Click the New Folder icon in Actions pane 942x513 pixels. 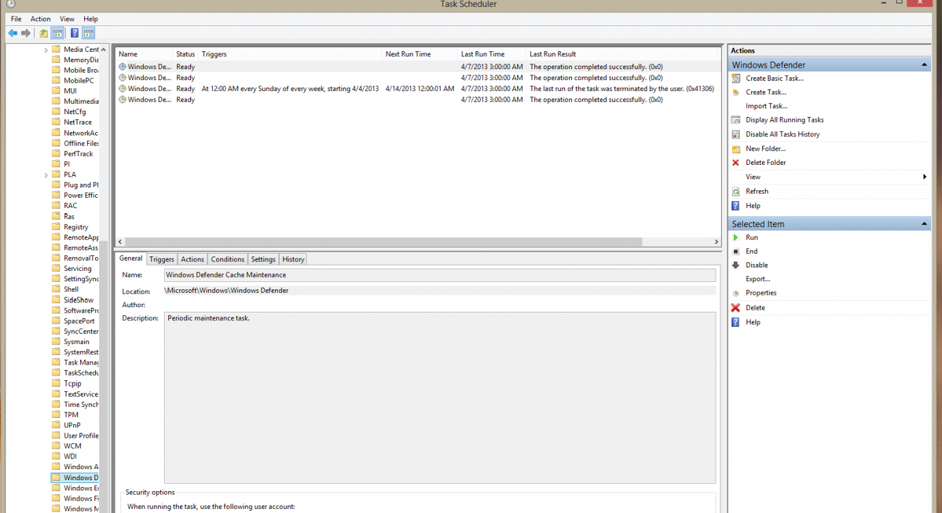pos(735,148)
